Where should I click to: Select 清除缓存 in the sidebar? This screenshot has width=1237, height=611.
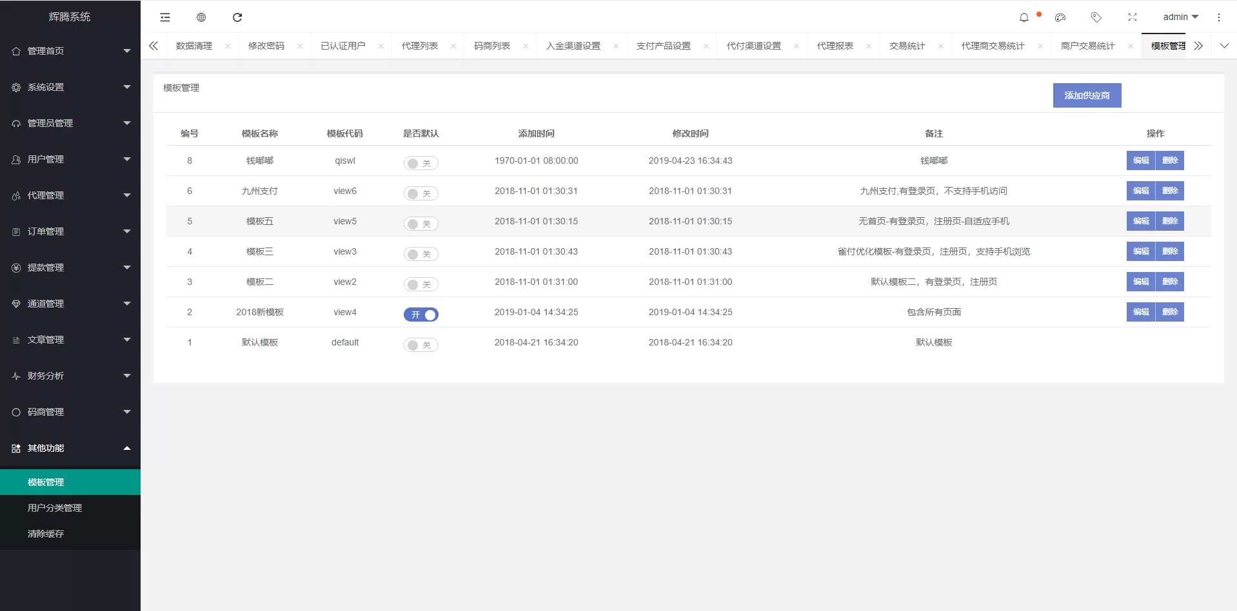pos(46,534)
